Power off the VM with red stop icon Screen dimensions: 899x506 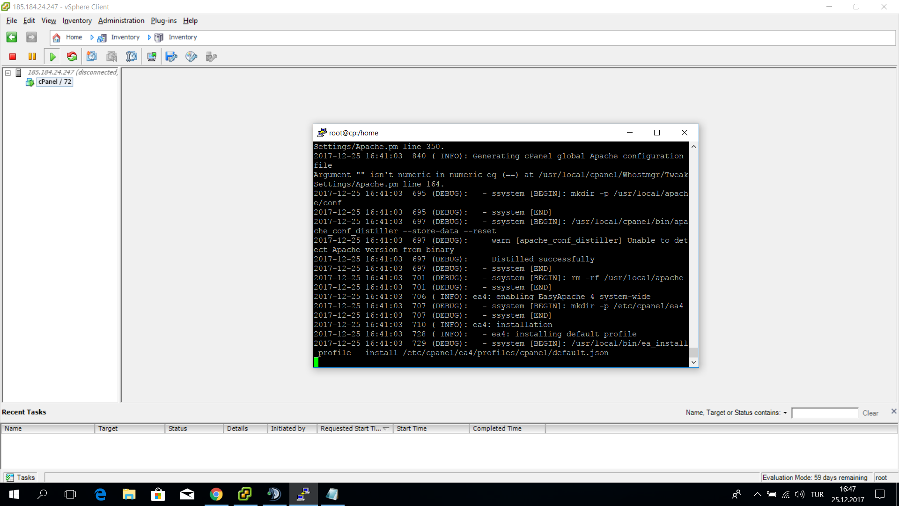pyautogui.click(x=13, y=57)
